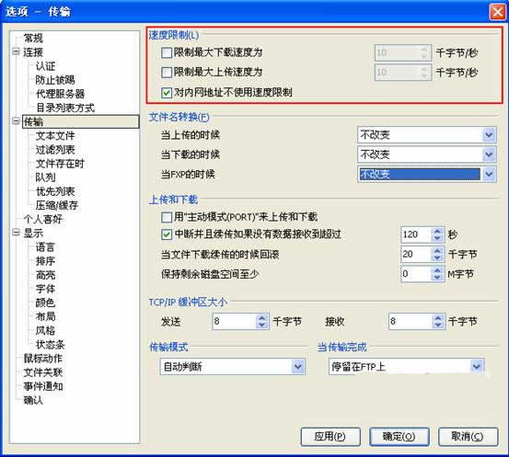Open 传输模式 自动判断 dropdown
The height and width of the screenshot is (457, 509).
click(x=233, y=367)
